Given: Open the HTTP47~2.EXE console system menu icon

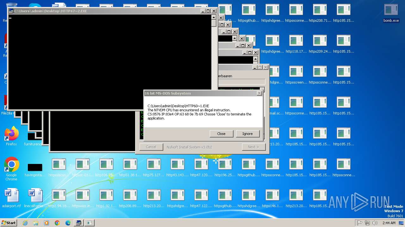Looking at the screenshot, I should coord(11,11).
